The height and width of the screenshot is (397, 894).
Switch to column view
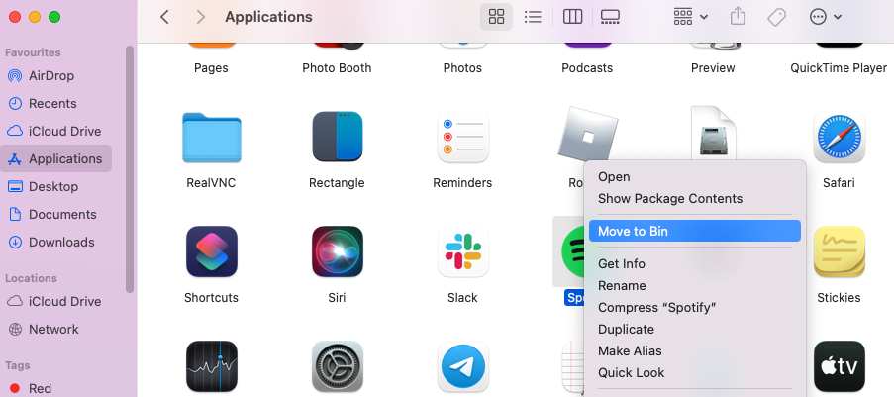572,17
